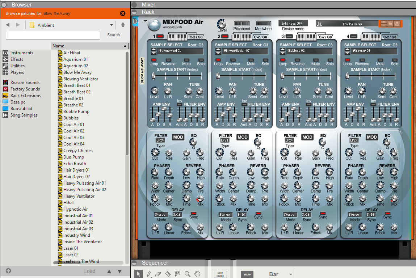The image size is (416, 278).
Task: Select the Creepy Chimes patch
Action: 78,151
